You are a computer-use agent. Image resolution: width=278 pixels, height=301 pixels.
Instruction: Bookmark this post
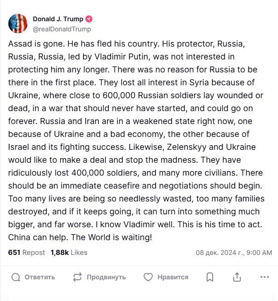pyautogui.click(x=210, y=277)
